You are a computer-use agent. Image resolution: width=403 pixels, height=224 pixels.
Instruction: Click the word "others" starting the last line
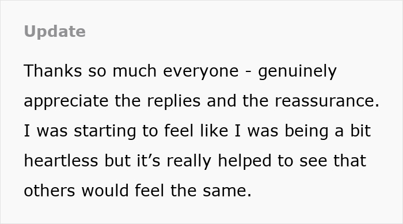(50, 191)
